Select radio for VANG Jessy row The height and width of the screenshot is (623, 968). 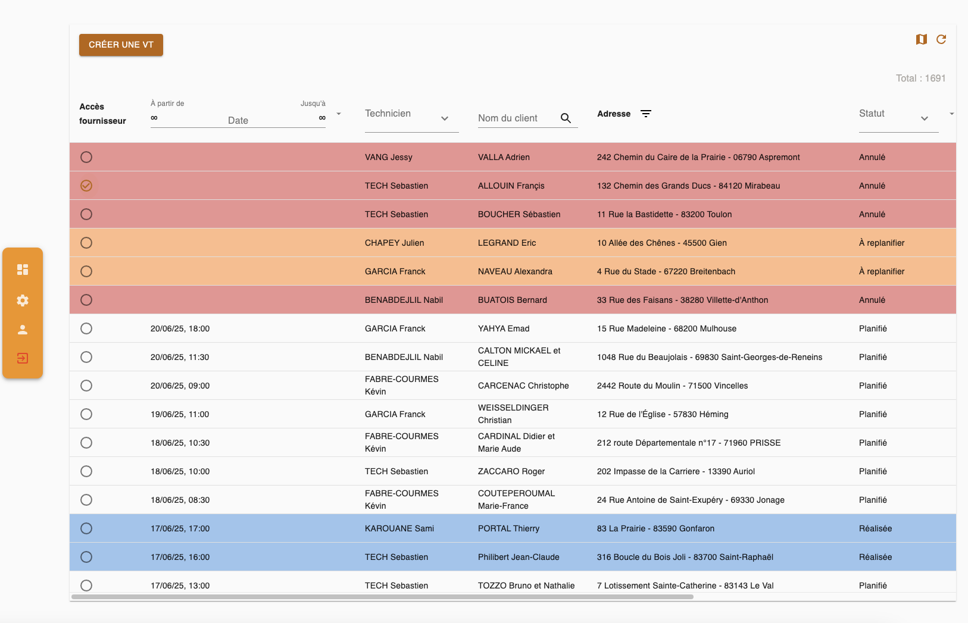[x=86, y=157]
